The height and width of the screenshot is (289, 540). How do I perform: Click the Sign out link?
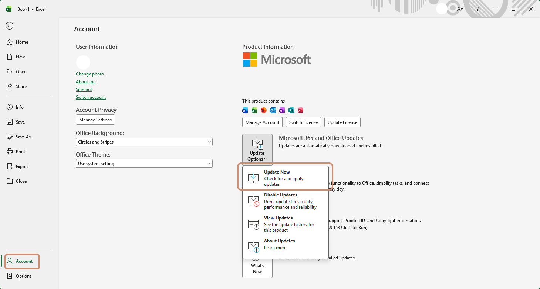tap(84, 90)
